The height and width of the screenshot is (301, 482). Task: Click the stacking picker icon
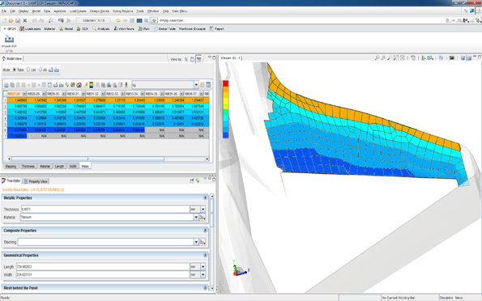click(203, 242)
